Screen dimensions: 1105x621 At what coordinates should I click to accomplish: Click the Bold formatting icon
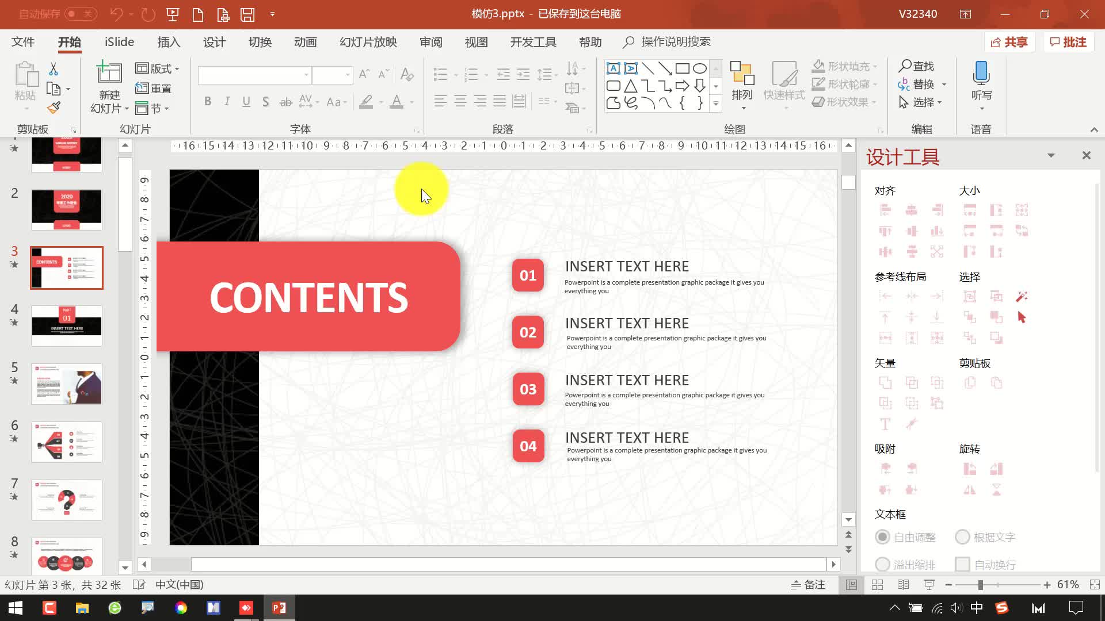click(x=208, y=102)
